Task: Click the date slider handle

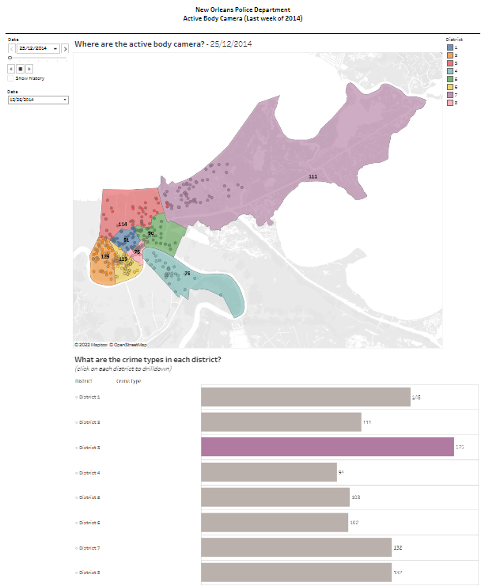Action: tap(9, 59)
